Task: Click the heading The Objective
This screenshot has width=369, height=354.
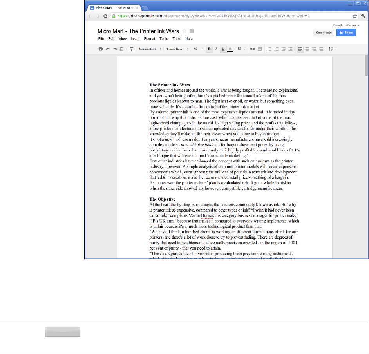Action: click(x=162, y=199)
